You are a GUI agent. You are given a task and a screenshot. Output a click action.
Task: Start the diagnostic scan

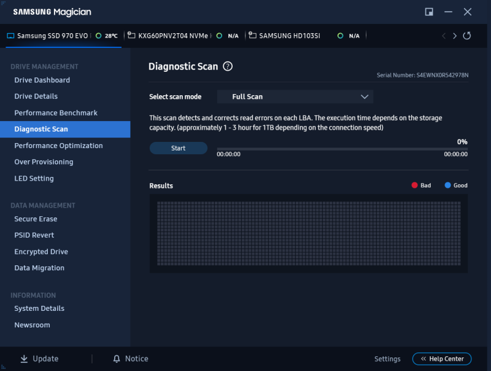178,148
